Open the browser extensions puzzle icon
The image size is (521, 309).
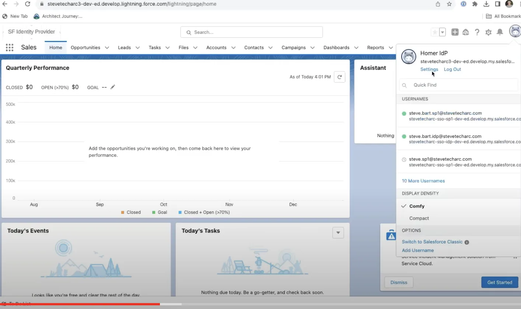pyautogui.click(x=475, y=4)
